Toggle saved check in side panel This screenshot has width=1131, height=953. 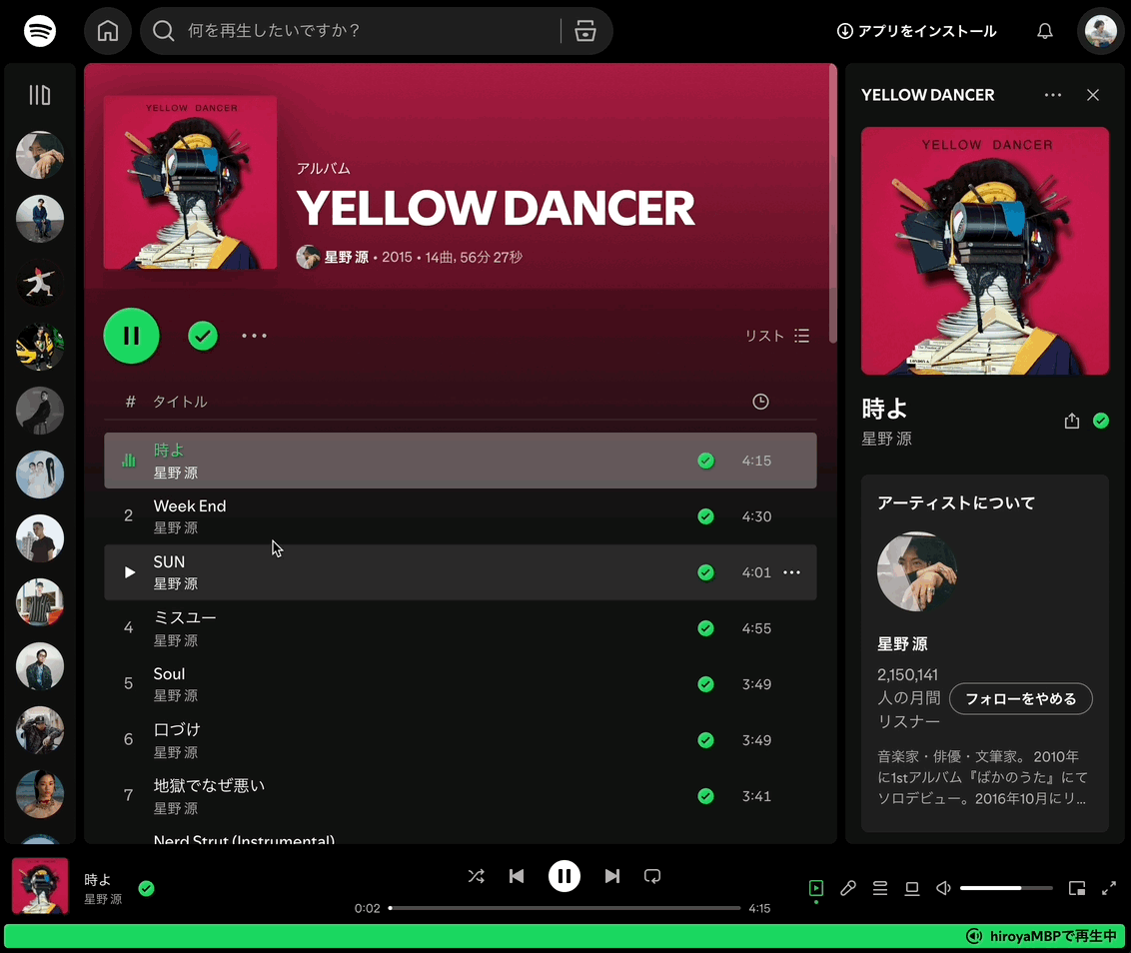click(1101, 421)
